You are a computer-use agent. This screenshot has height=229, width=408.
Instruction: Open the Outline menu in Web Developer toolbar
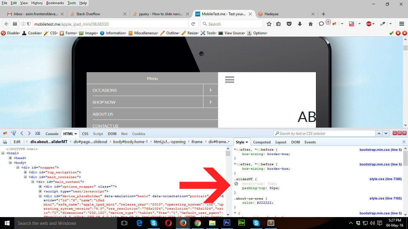coord(172,33)
